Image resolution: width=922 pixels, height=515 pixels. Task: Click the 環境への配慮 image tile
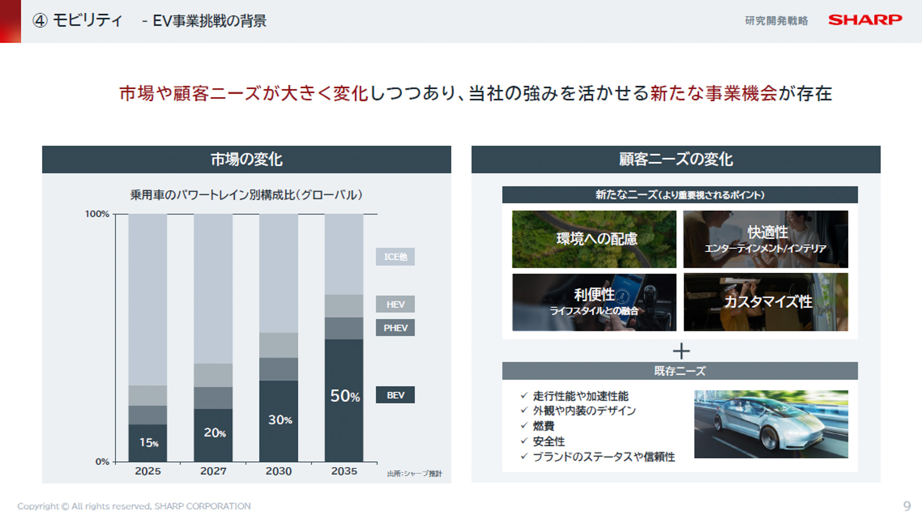pyautogui.click(x=594, y=239)
